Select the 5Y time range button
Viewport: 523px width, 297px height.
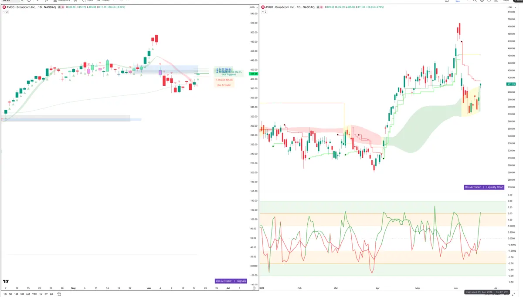click(x=46, y=294)
